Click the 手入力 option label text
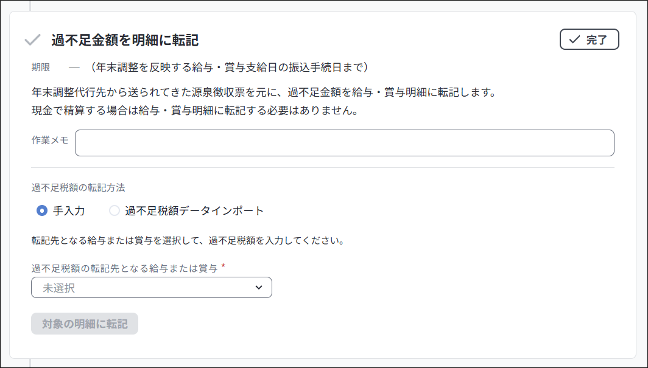This screenshot has height=368, width=648. (x=69, y=211)
